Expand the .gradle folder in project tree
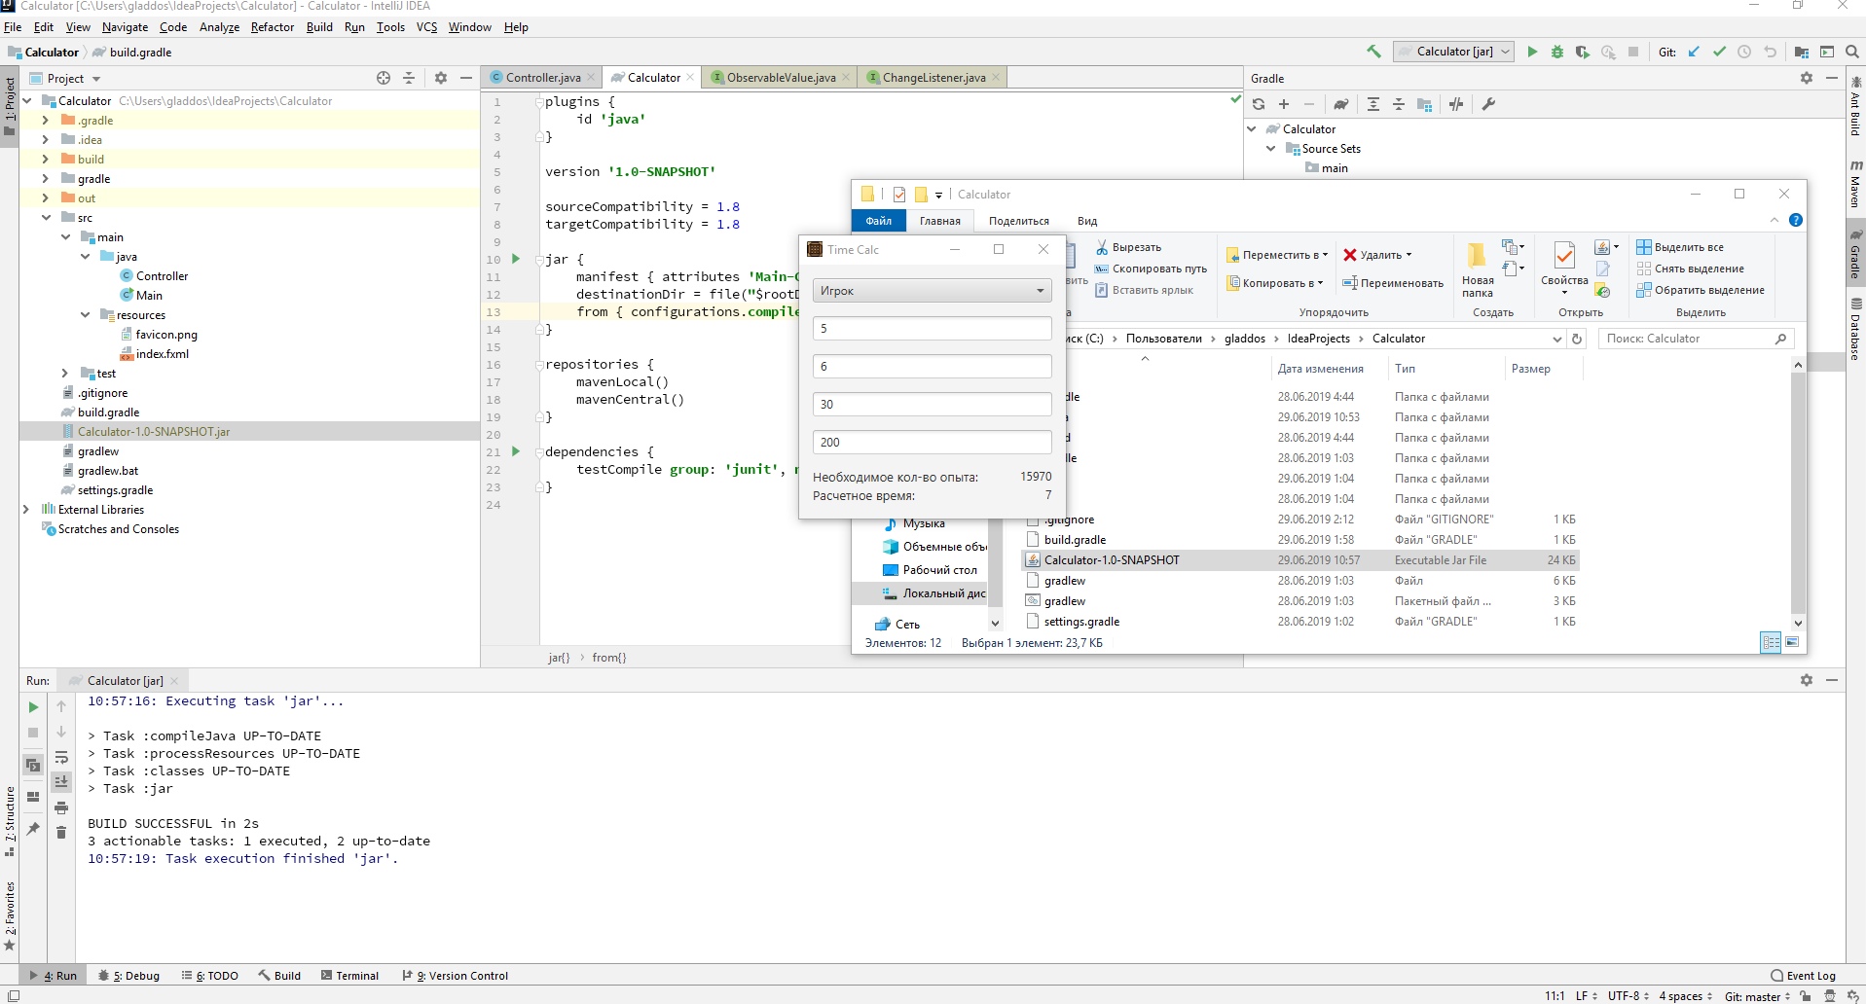Viewport: 1866px width, 1004px height. pyautogui.click(x=45, y=121)
